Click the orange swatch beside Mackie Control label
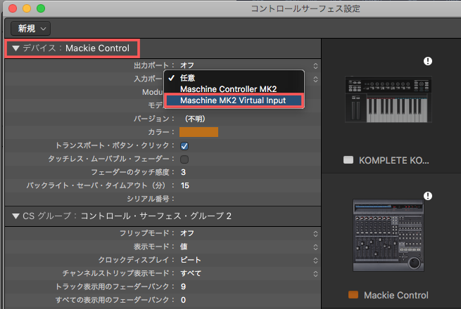 [x=353, y=295]
